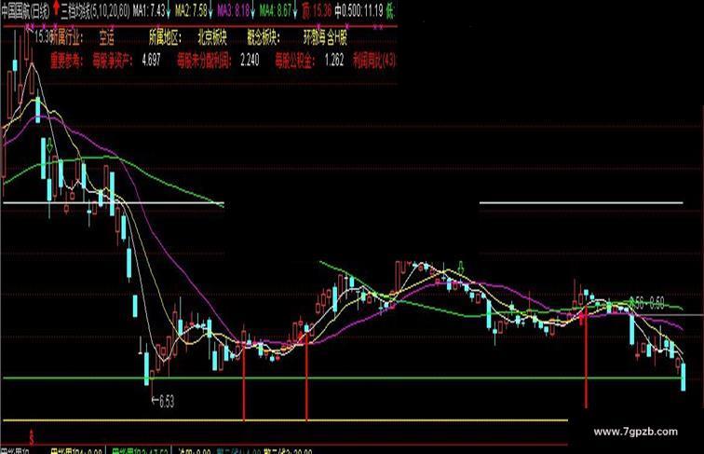This screenshot has height=454, width=704.
Task: Click the green down-arrow marker above the mid-chart peak
Action: click(x=461, y=267)
